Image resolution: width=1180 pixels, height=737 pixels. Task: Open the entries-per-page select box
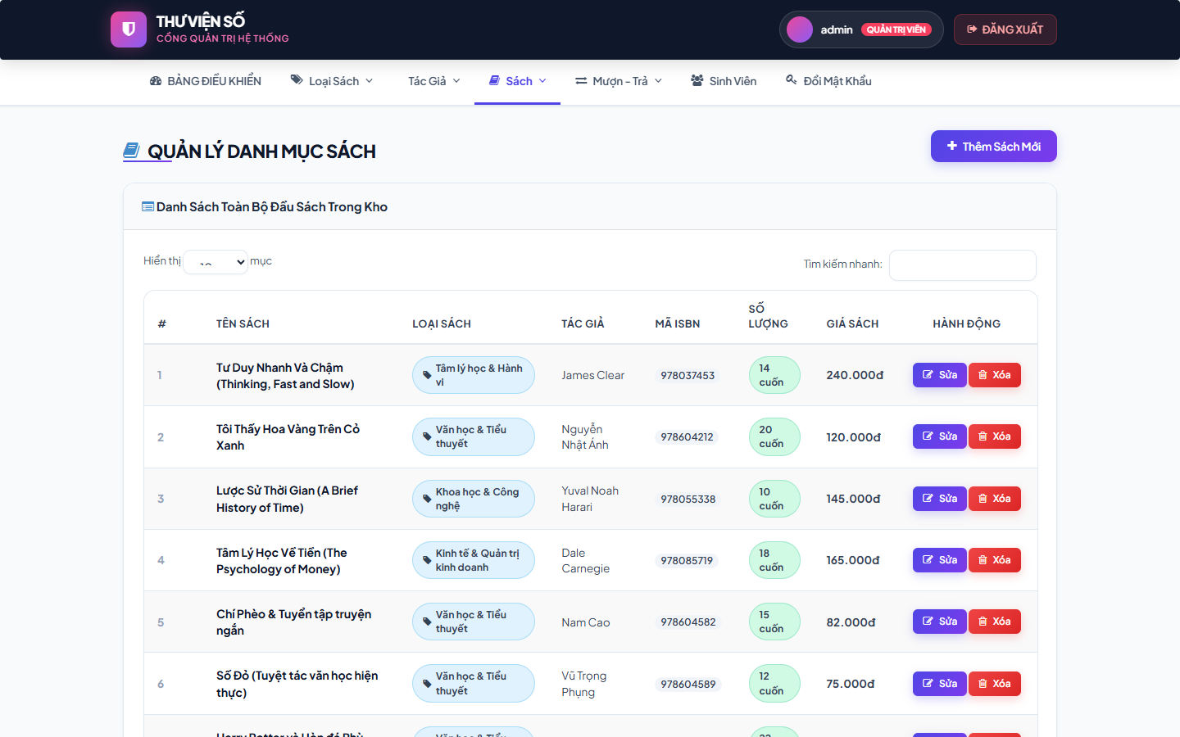216,262
